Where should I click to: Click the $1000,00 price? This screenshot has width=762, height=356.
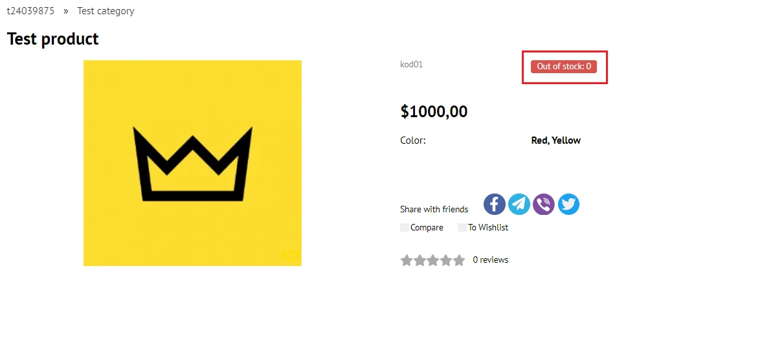point(434,111)
